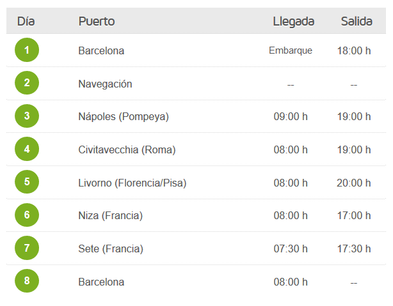Click the Embarque arrival text
Viewport: 393px width, 306px height.
[291, 51]
